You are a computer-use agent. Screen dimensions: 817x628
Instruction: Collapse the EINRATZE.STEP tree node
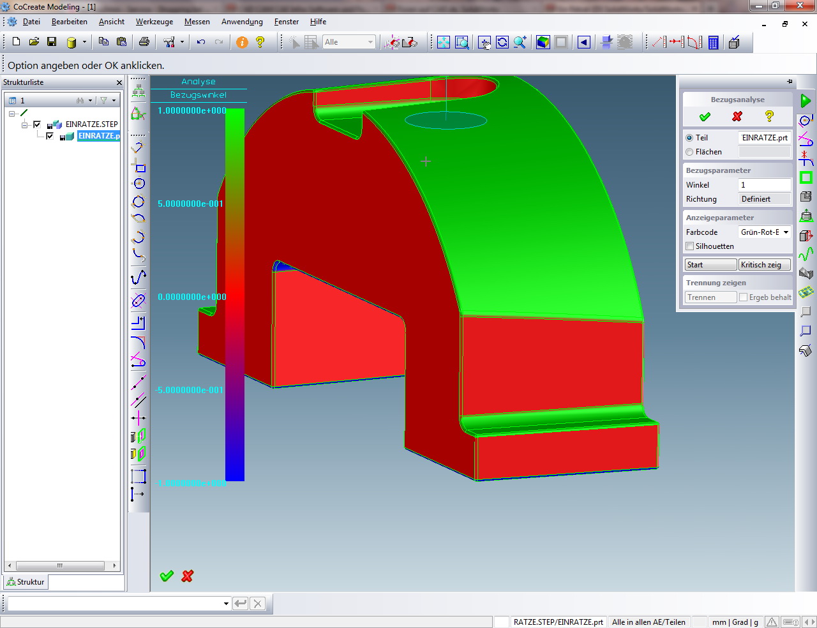pyautogui.click(x=25, y=124)
